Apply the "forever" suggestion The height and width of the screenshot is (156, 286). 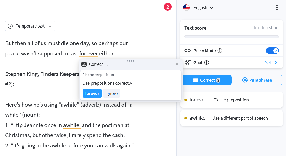pos(92,93)
